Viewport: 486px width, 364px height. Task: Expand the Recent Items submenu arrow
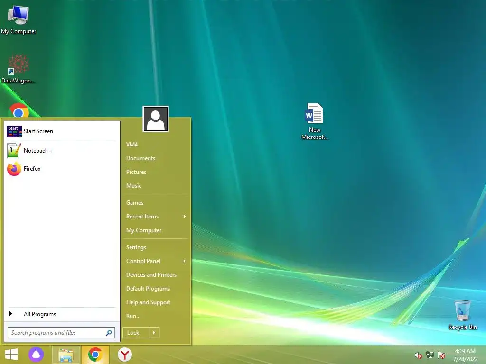point(185,216)
